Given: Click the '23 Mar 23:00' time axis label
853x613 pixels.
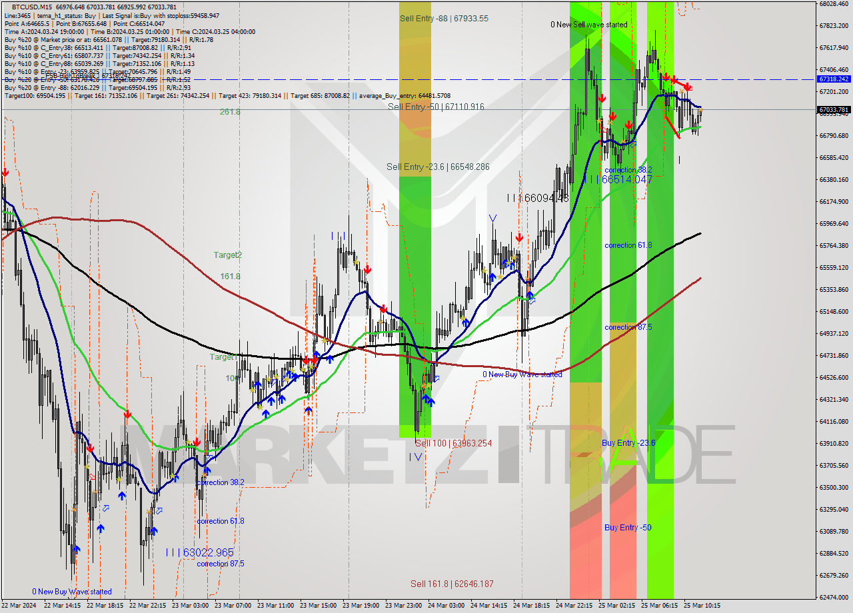Looking at the screenshot, I should tap(403, 606).
